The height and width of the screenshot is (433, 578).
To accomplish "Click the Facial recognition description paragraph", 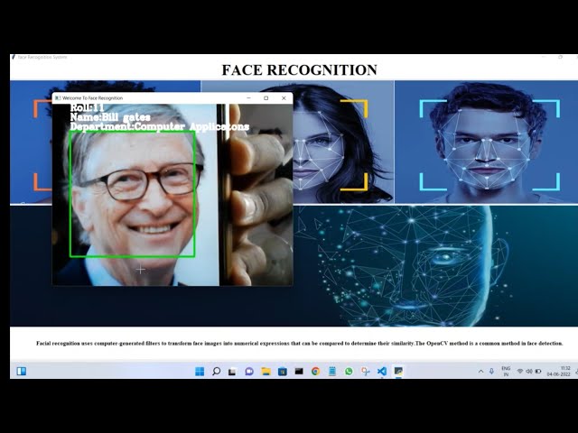I will click(299, 343).
